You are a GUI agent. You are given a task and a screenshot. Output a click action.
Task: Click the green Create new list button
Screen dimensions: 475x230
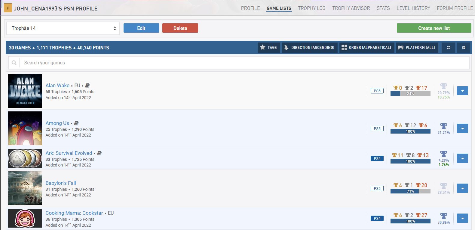click(434, 28)
